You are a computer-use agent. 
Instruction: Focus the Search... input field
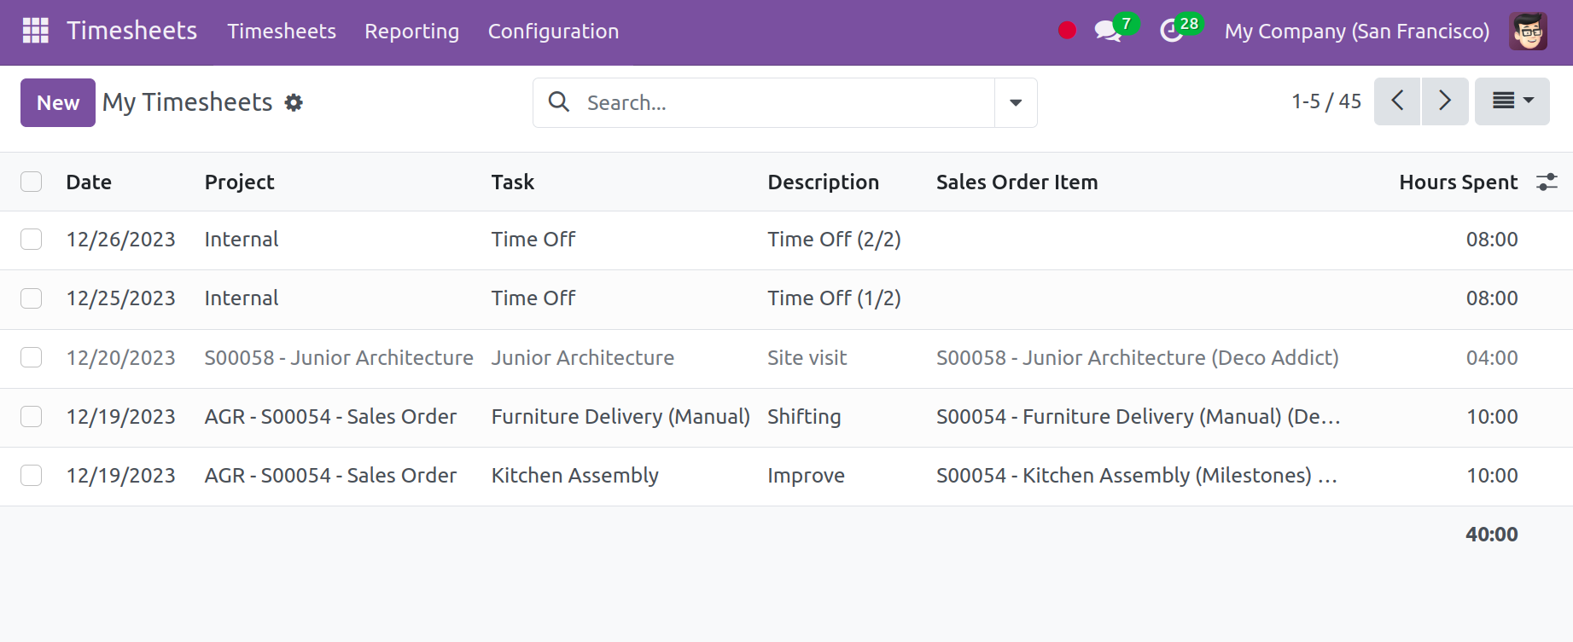point(785,102)
